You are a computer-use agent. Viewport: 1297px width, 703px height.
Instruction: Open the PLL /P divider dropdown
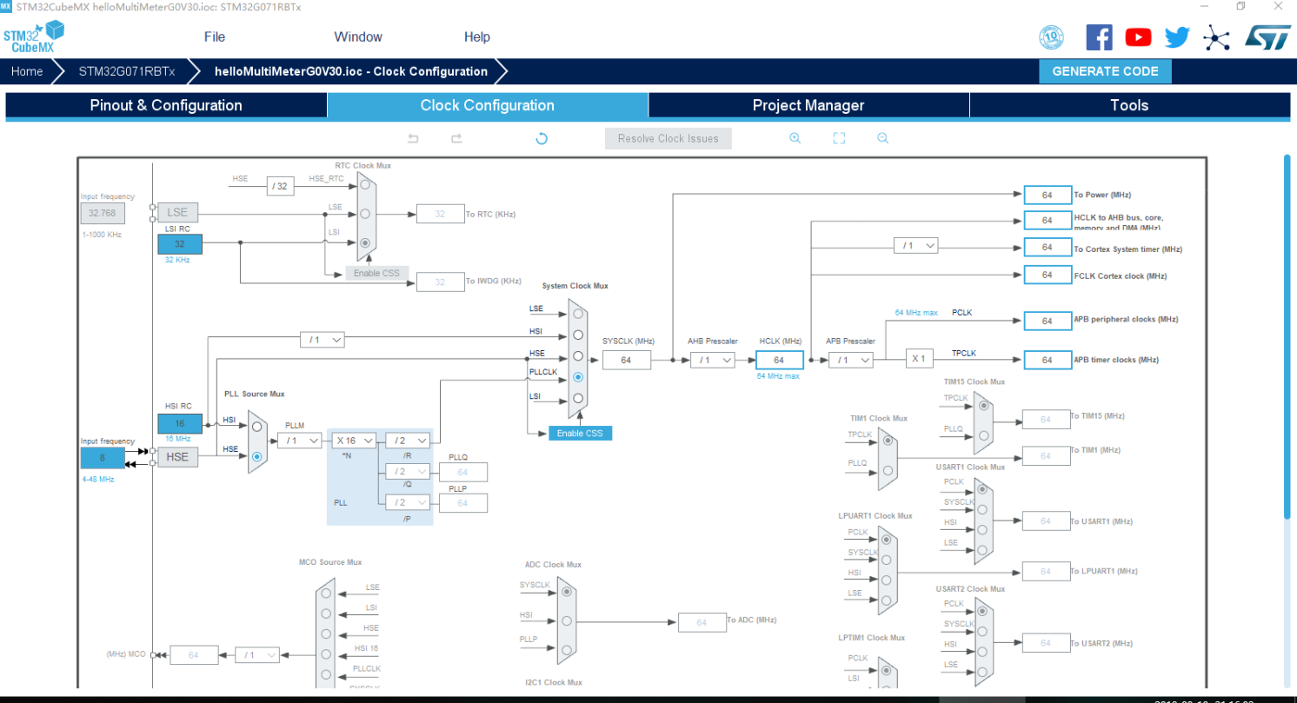pos(408,502)
